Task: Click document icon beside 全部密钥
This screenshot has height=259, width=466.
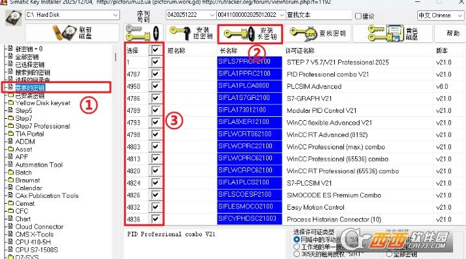Action: pyautogui.click(x=10, y=56)
